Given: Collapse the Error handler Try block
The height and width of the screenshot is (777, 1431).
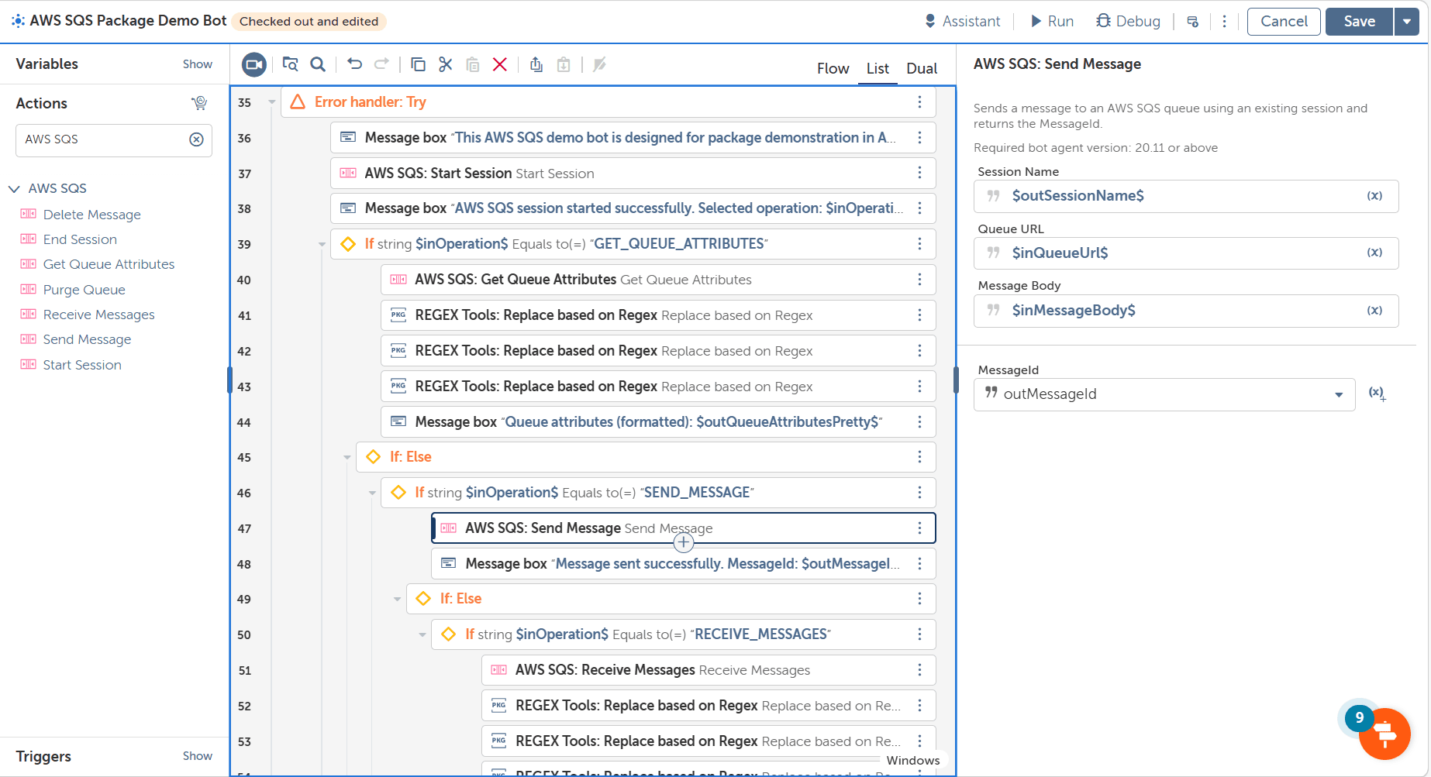Looking at the screenshot, I should tap(271, 102).
